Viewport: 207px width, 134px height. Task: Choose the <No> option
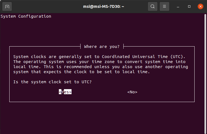[132, 92]
